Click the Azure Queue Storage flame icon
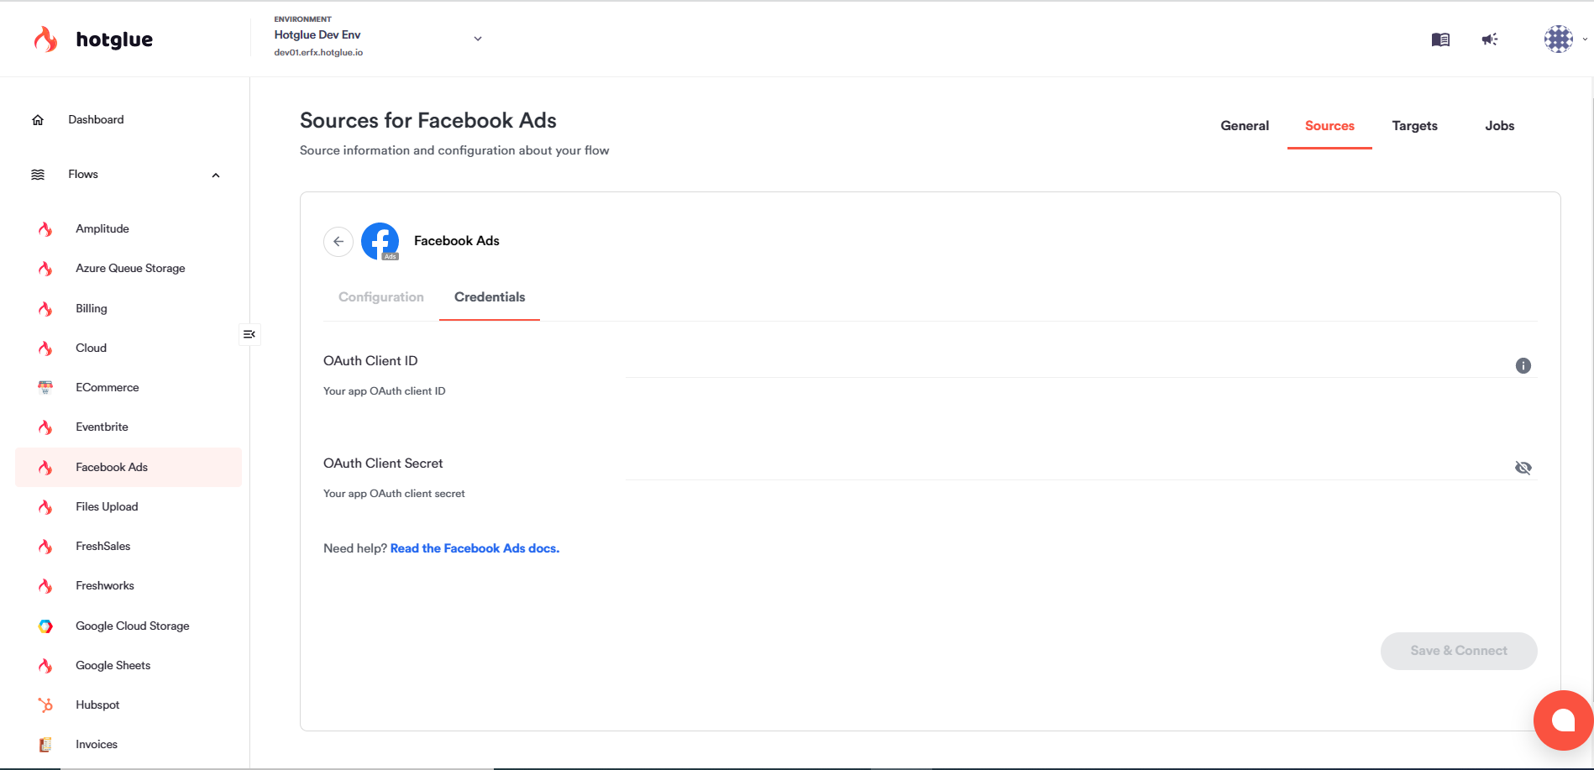 coord(45,269)
